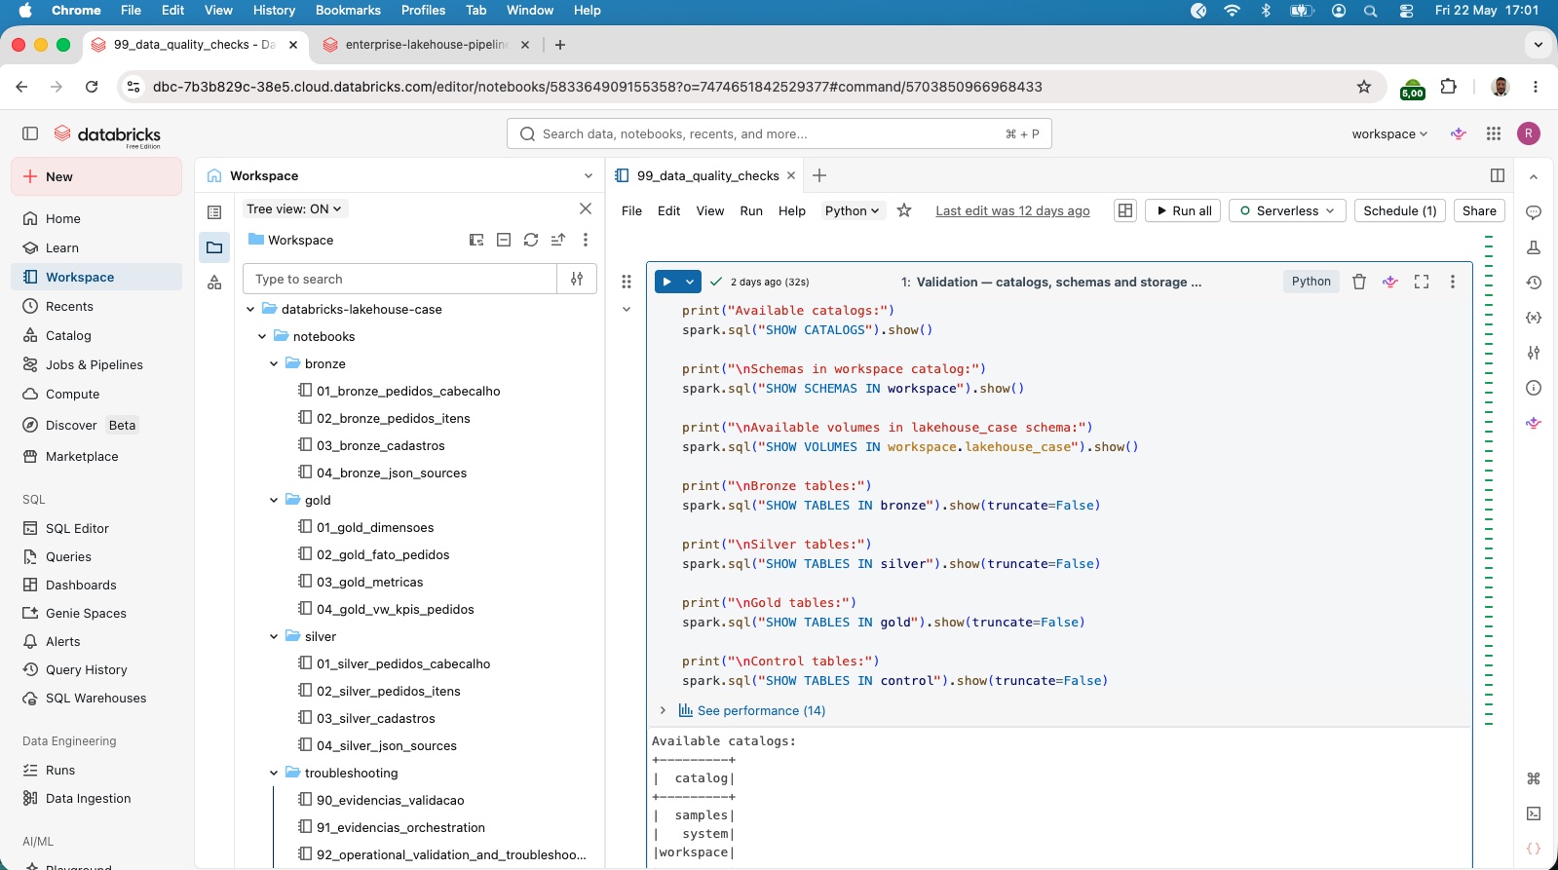Open the Workspace folder kebab menu

586,240
